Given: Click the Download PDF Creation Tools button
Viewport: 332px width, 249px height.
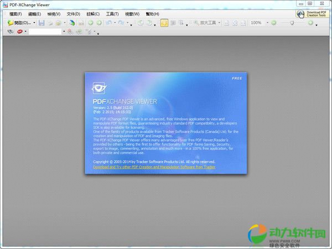Looking at the screenshot, I should [x=312, y=13].
